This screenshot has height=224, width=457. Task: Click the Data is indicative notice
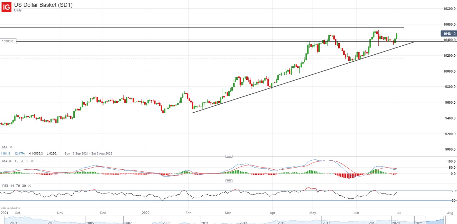coord(10,208)
